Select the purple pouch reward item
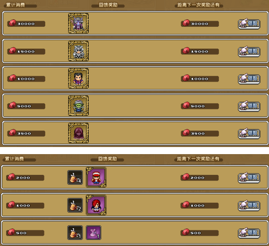This screenshot has width=269, height=246. [93, 232]
